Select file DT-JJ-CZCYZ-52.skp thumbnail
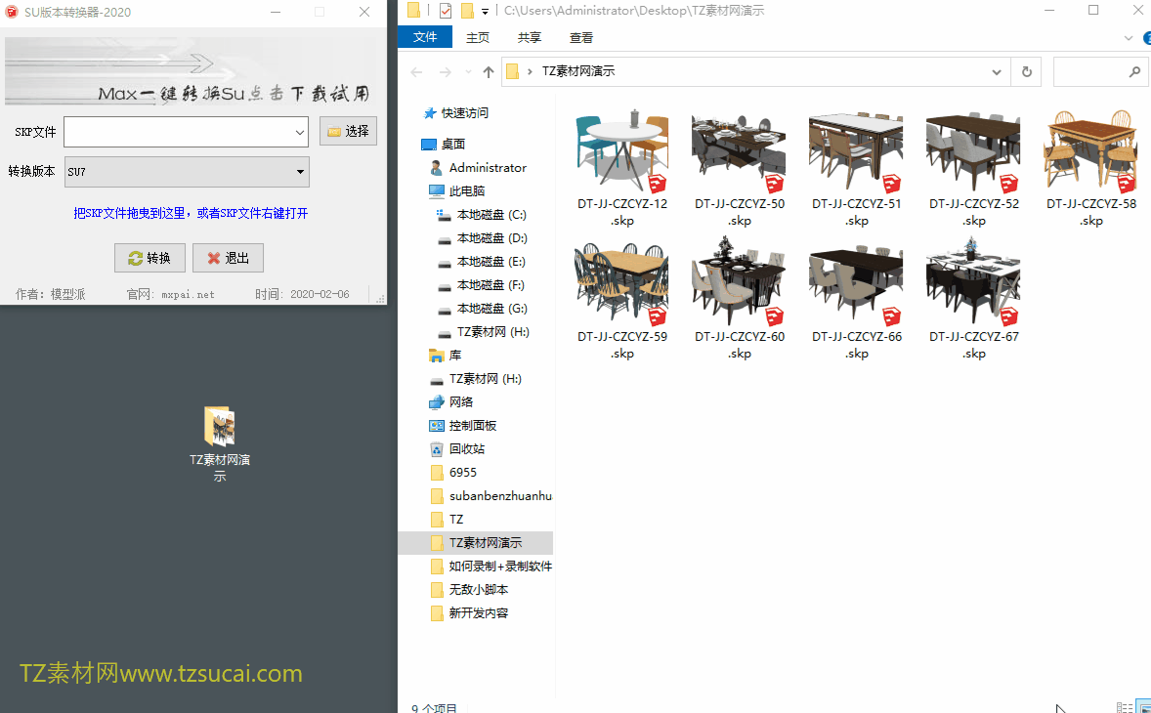The height and width of the screenshot is (713, 1151). tap(973, 152)
